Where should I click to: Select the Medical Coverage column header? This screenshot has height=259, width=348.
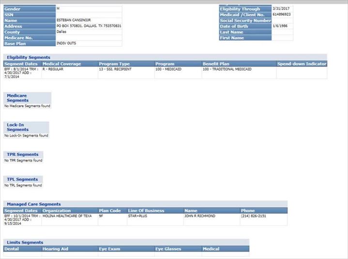coord(62,64)
